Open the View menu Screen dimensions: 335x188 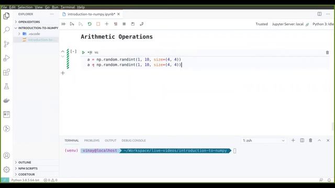tap(38, 7)
